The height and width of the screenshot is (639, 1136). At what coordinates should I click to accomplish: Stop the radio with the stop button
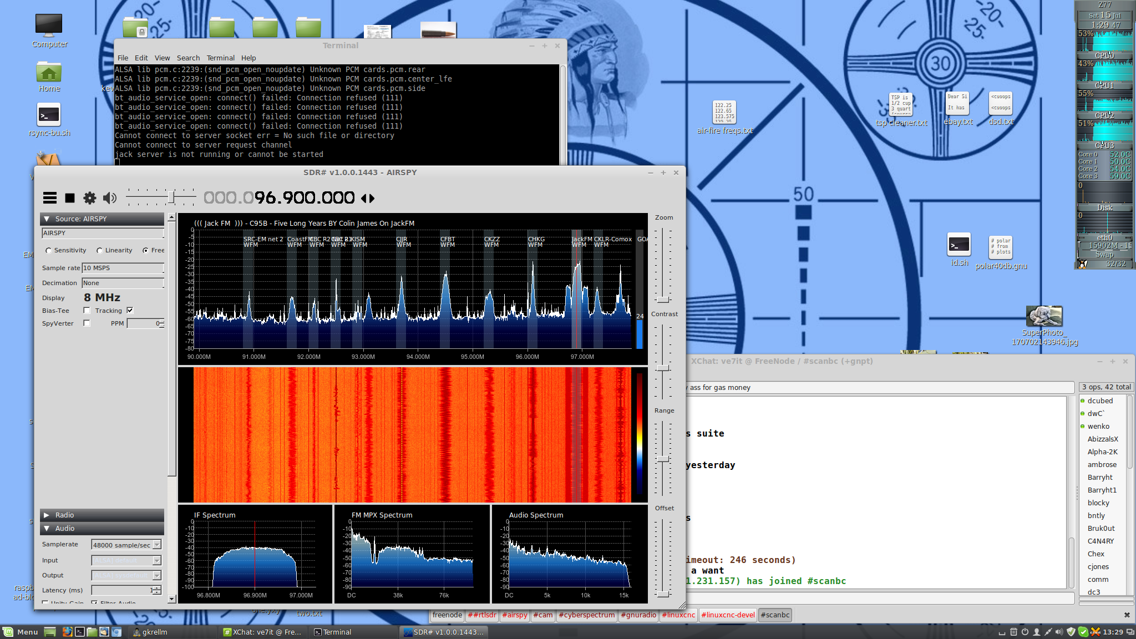tap(70, 198)
